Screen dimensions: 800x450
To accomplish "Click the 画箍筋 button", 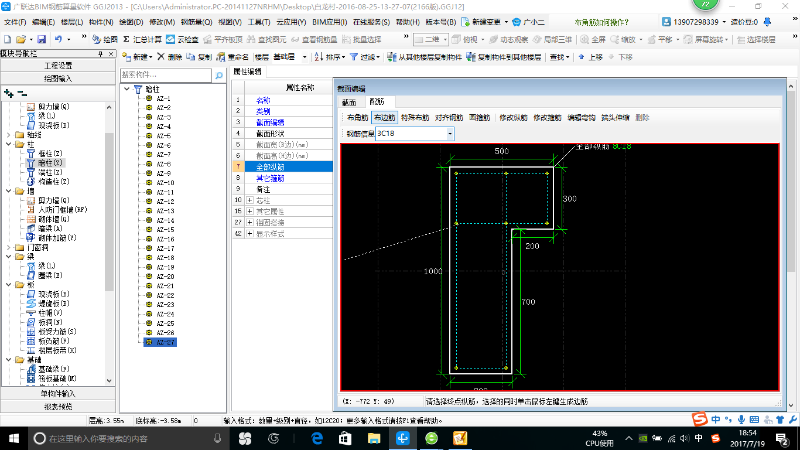I will tap(480, 117).
